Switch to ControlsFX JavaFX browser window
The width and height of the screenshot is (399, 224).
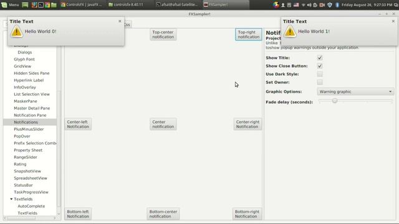tap(81, 4)
